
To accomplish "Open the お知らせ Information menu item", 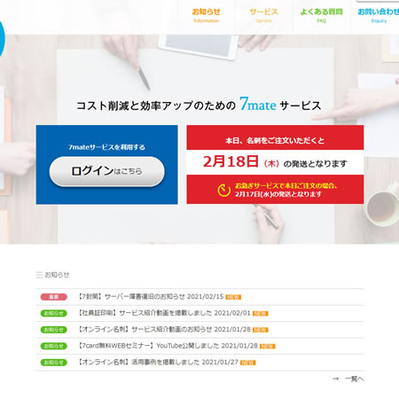I will [206, 16].
